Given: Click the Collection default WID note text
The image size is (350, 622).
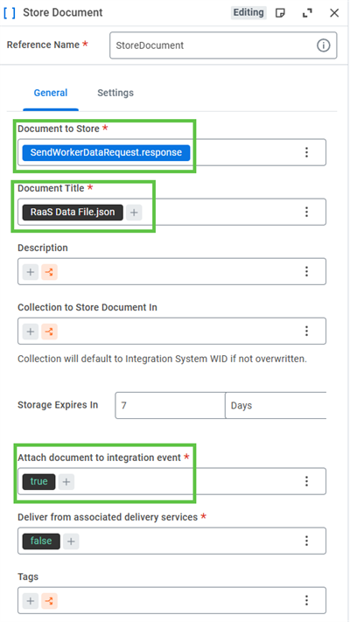Looking at the screenshot, I should click(x=162, y=359).
